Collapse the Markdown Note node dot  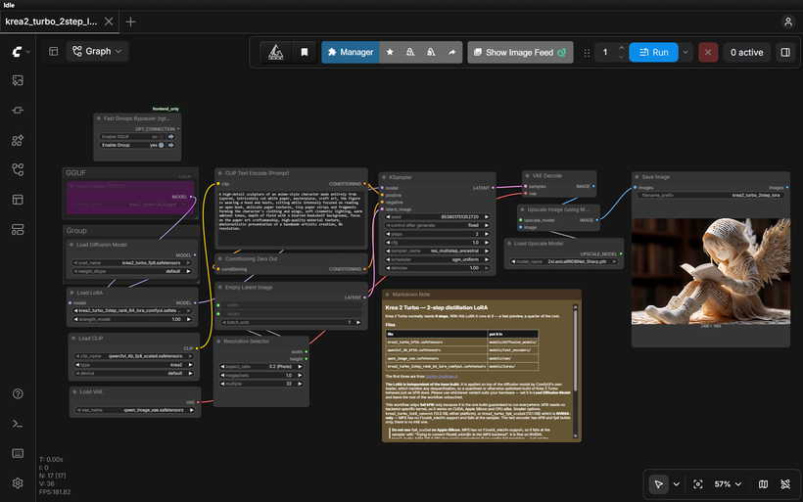pyautogui.click(x=387, y=295)
